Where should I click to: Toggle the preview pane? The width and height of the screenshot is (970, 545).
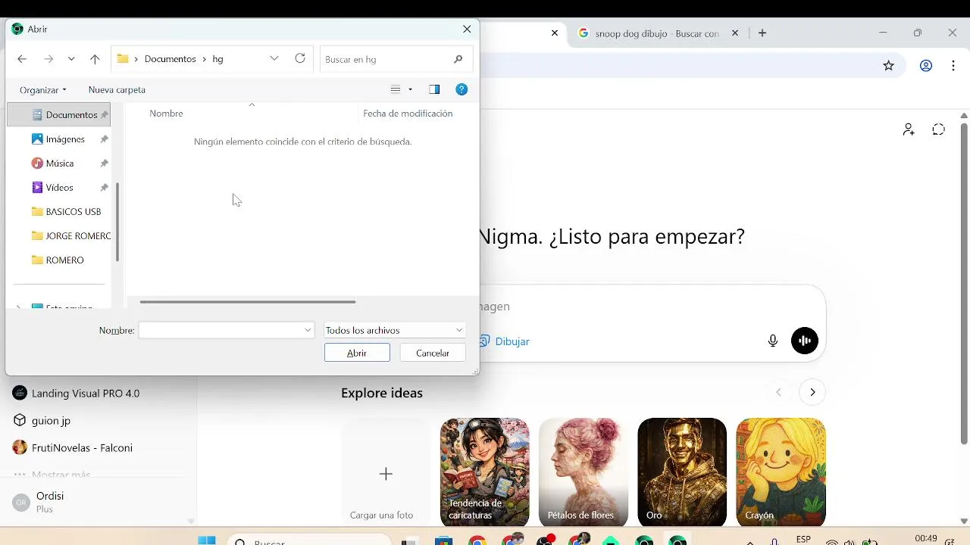tap(434, 89)
